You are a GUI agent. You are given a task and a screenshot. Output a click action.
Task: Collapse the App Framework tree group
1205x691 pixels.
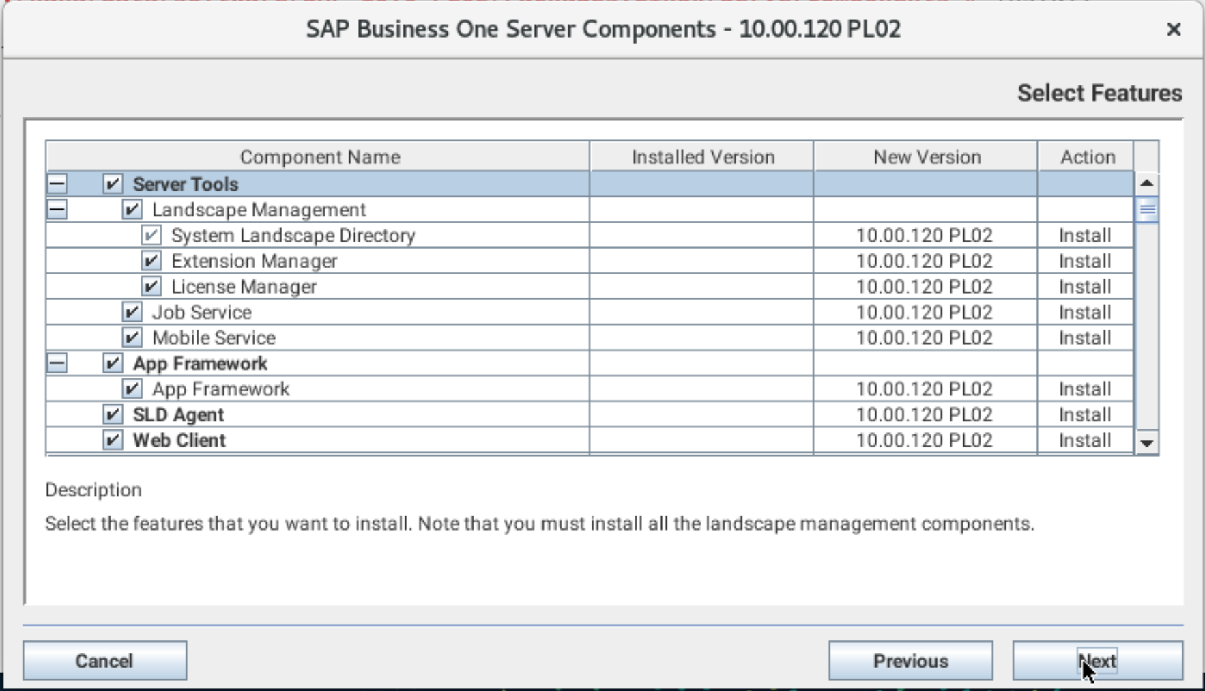(58, 363)
